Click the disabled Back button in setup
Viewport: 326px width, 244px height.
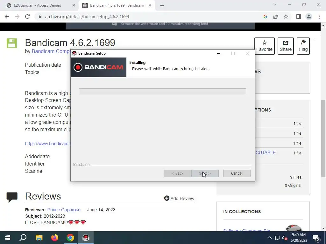pos(177,173)
